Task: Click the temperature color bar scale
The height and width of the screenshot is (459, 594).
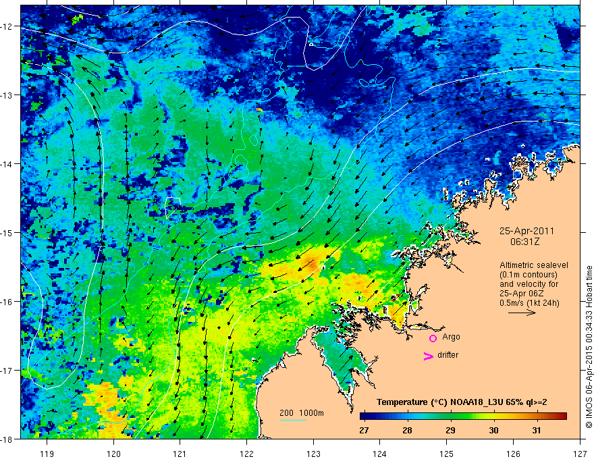Action: pos(463,416)
